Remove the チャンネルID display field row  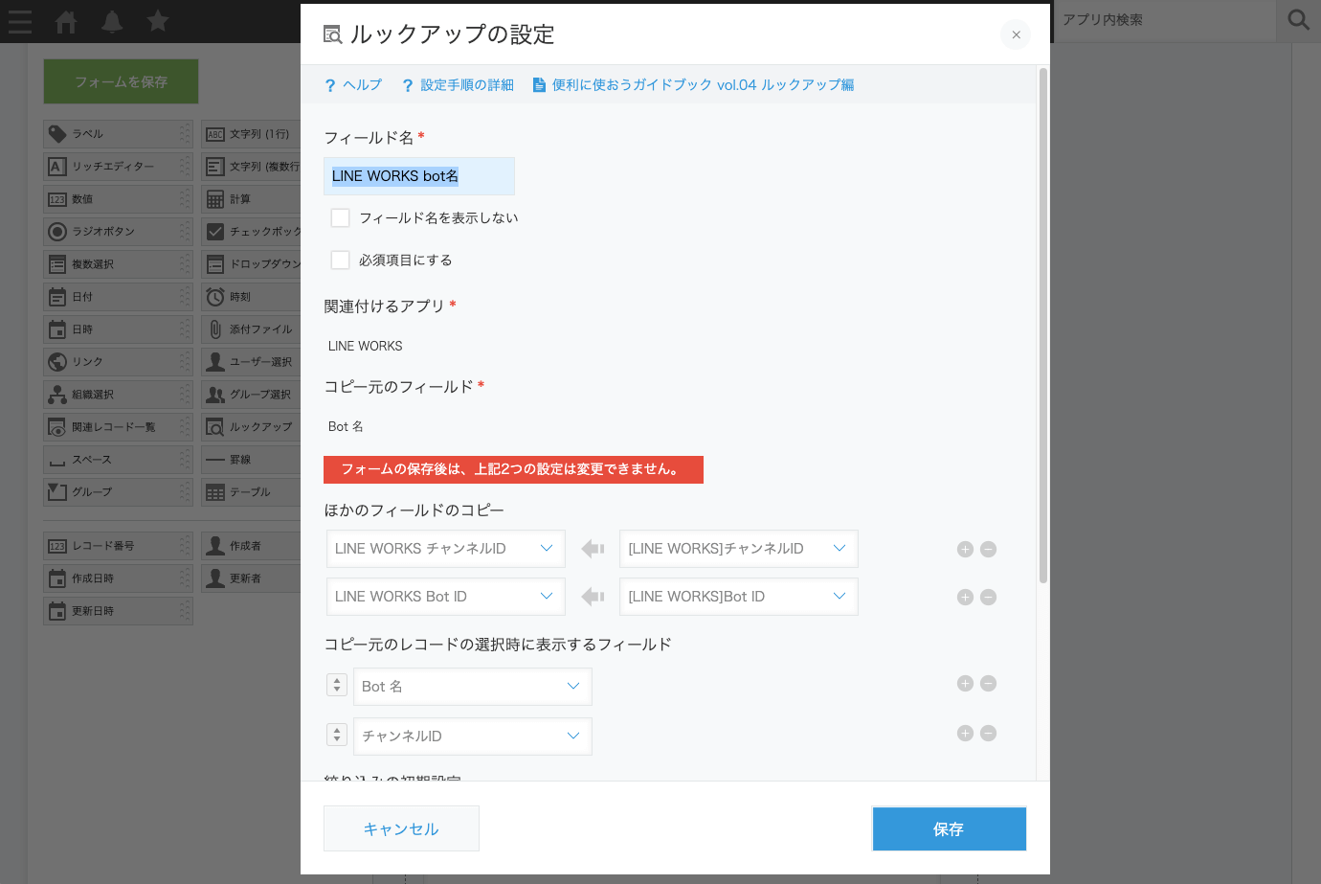coord(989,733)
